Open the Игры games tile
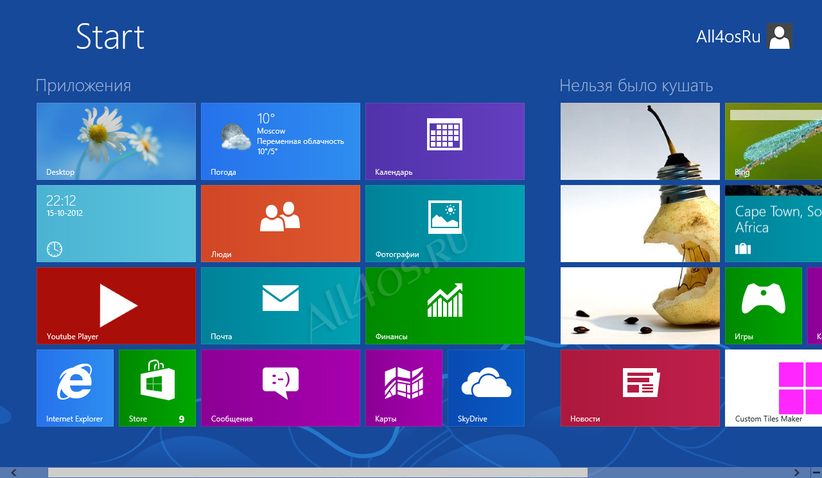The height and width of the screenshot is (478, 822). pos(764,306)
